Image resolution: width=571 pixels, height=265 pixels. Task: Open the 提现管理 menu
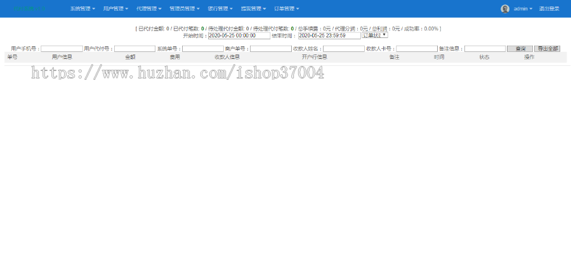253,9
